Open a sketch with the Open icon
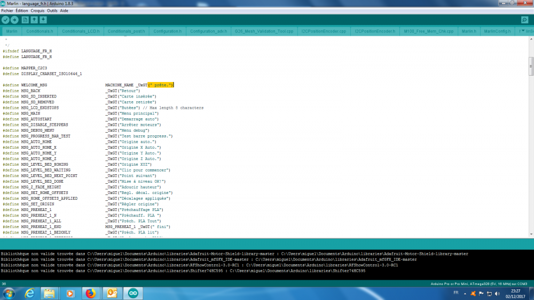Screen dimensions: 534x300 coord(34,20)
